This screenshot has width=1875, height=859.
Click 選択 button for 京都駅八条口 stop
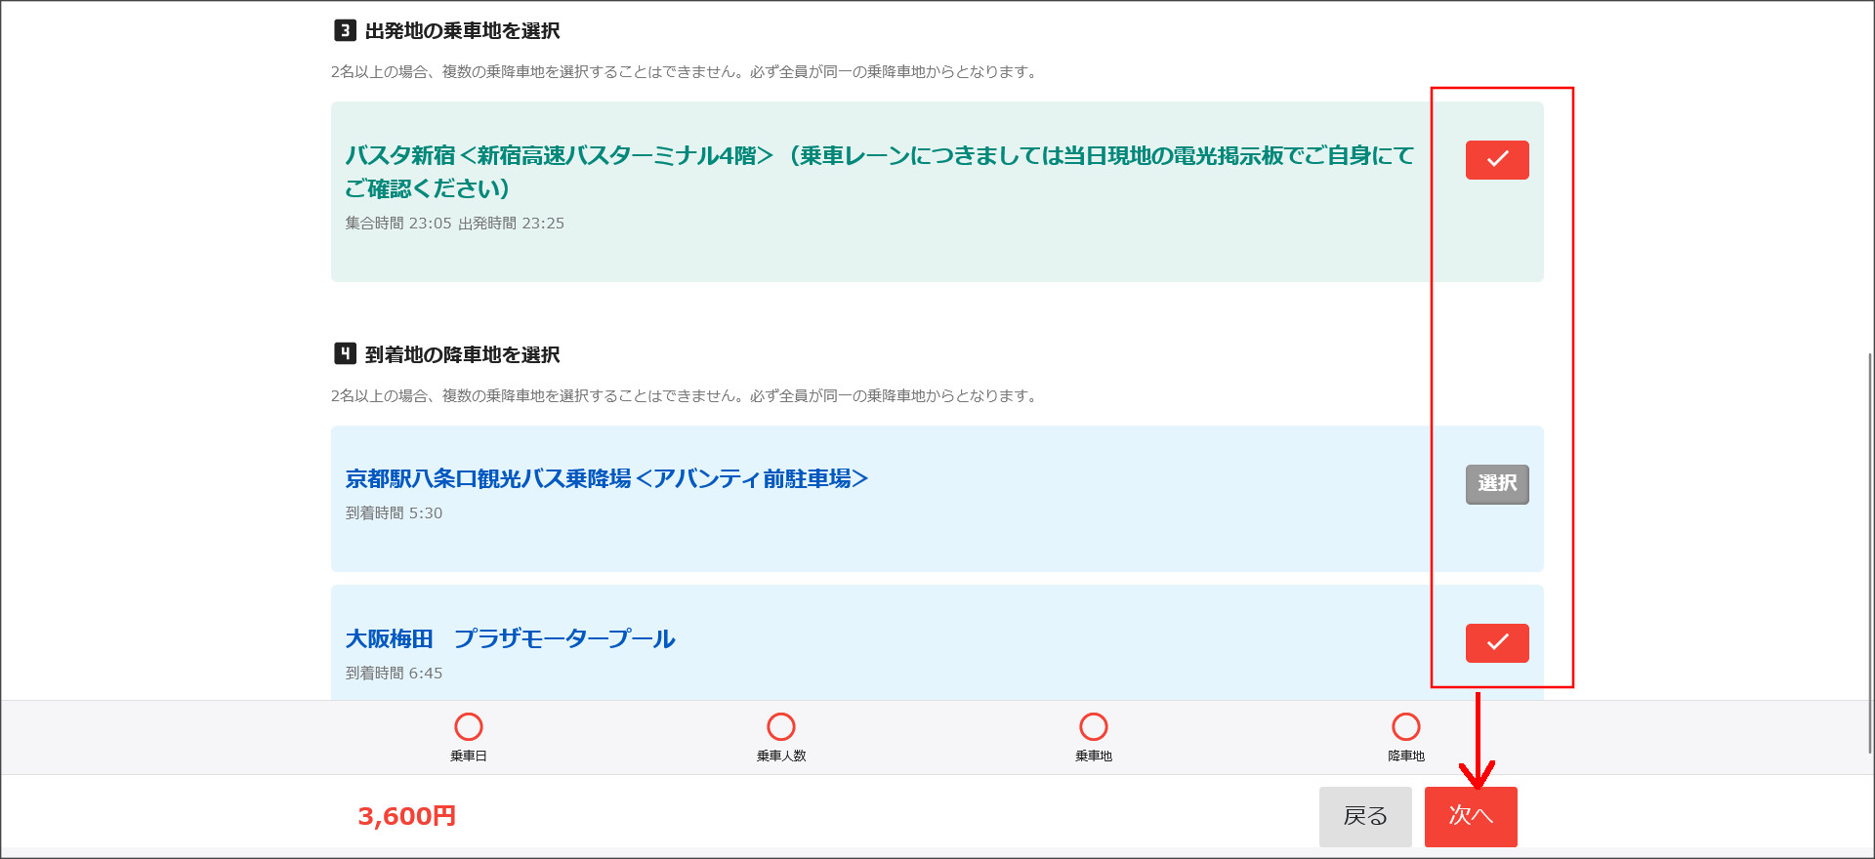[1497, 484]
